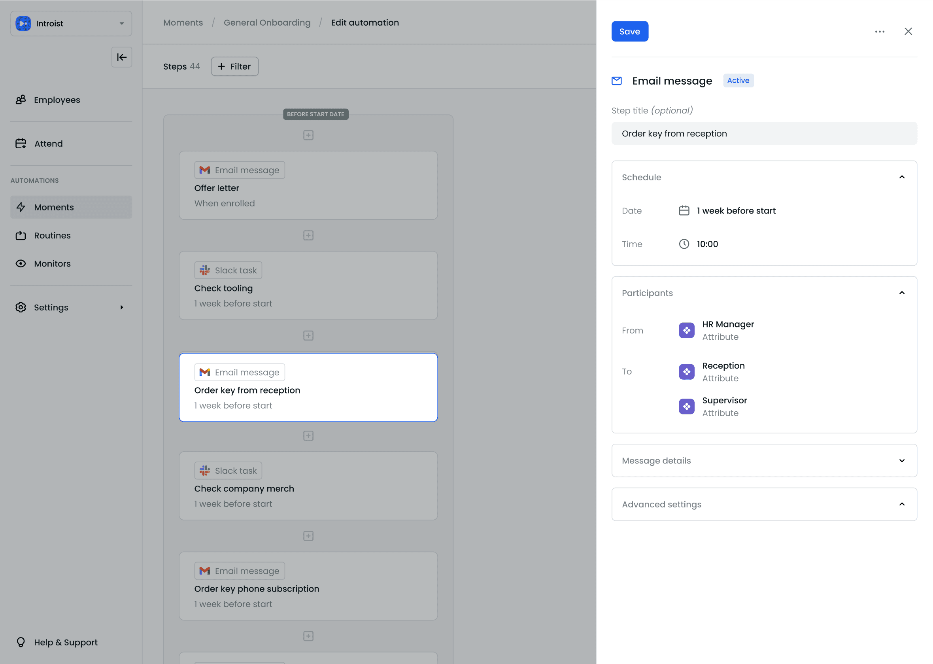Screen dimensions: 933x664
Task: Add step below Check tooling card
Action: click(x=308, y=336)
